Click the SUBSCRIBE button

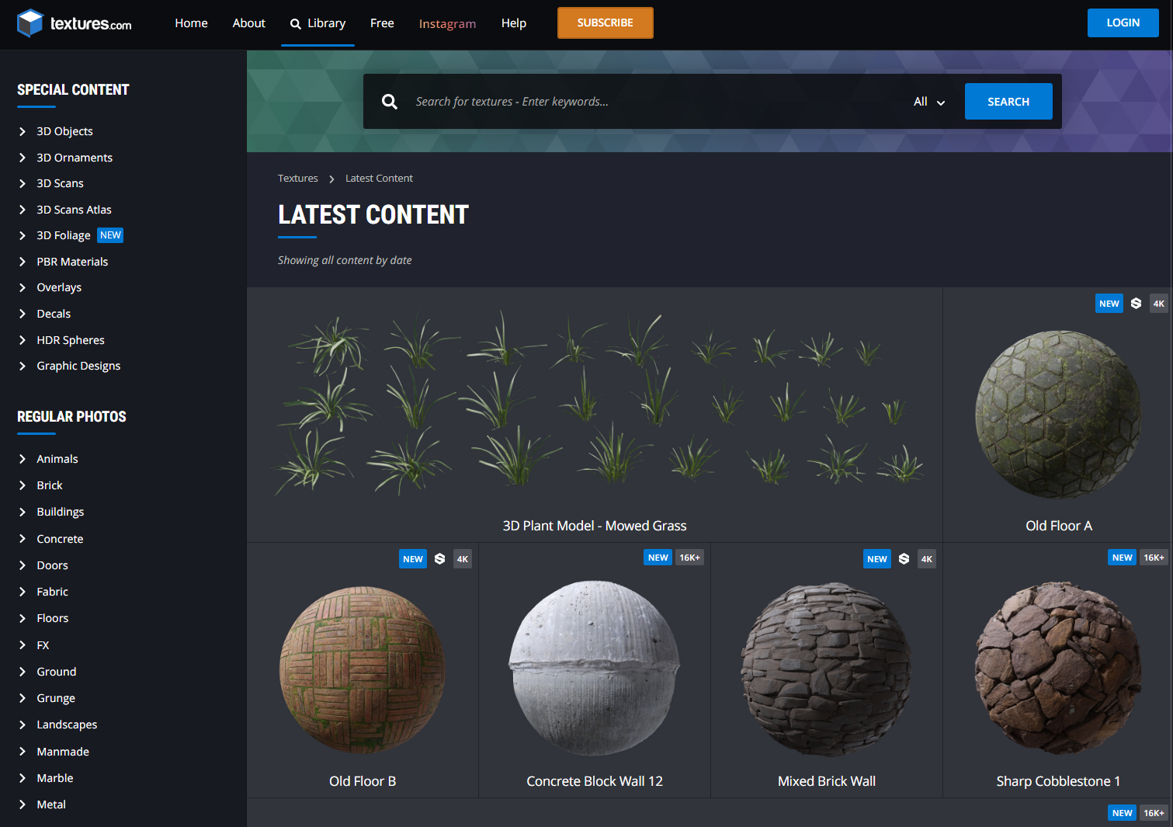point(605,23)
